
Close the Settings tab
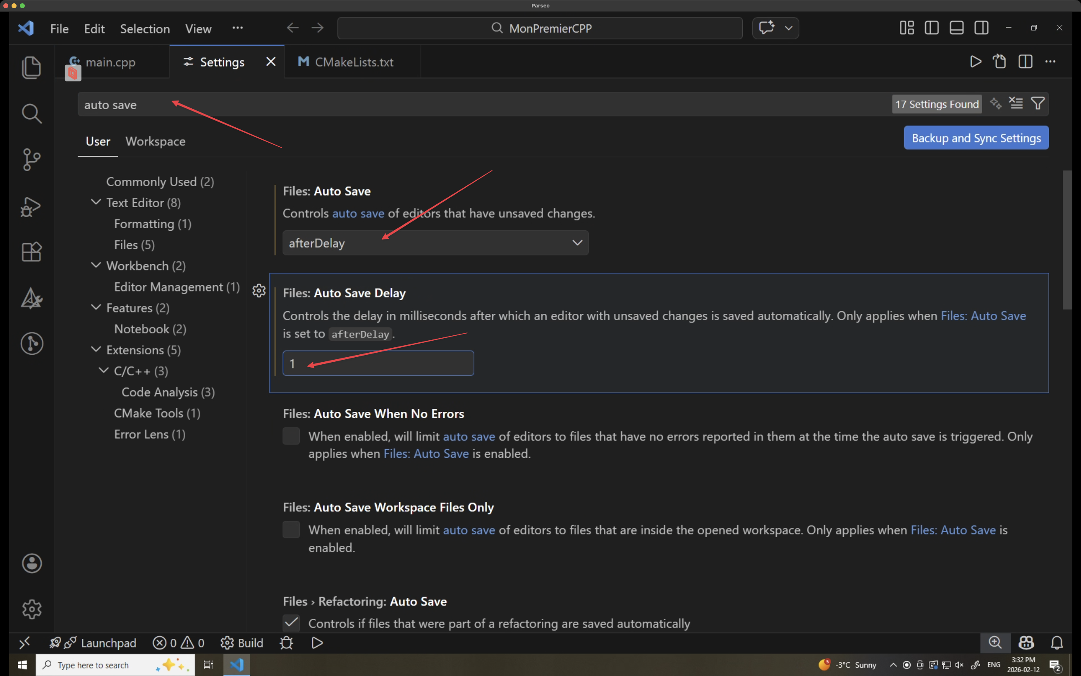coord(271,61)
